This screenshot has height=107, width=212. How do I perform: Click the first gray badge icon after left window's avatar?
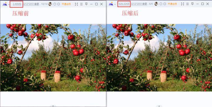[x=55, y=4]
